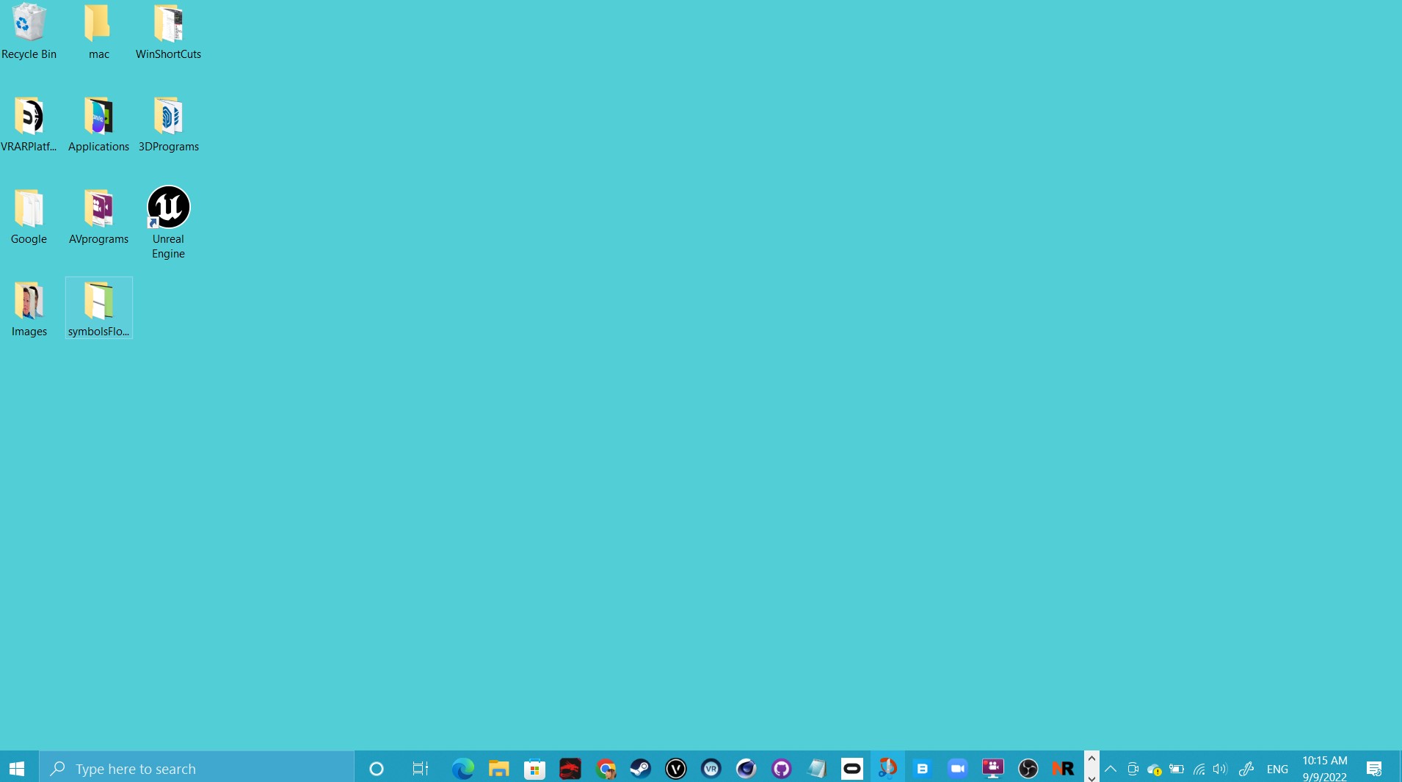
Task: Launch Cinema 4D from the taskbar
Action: pos(747,768)
